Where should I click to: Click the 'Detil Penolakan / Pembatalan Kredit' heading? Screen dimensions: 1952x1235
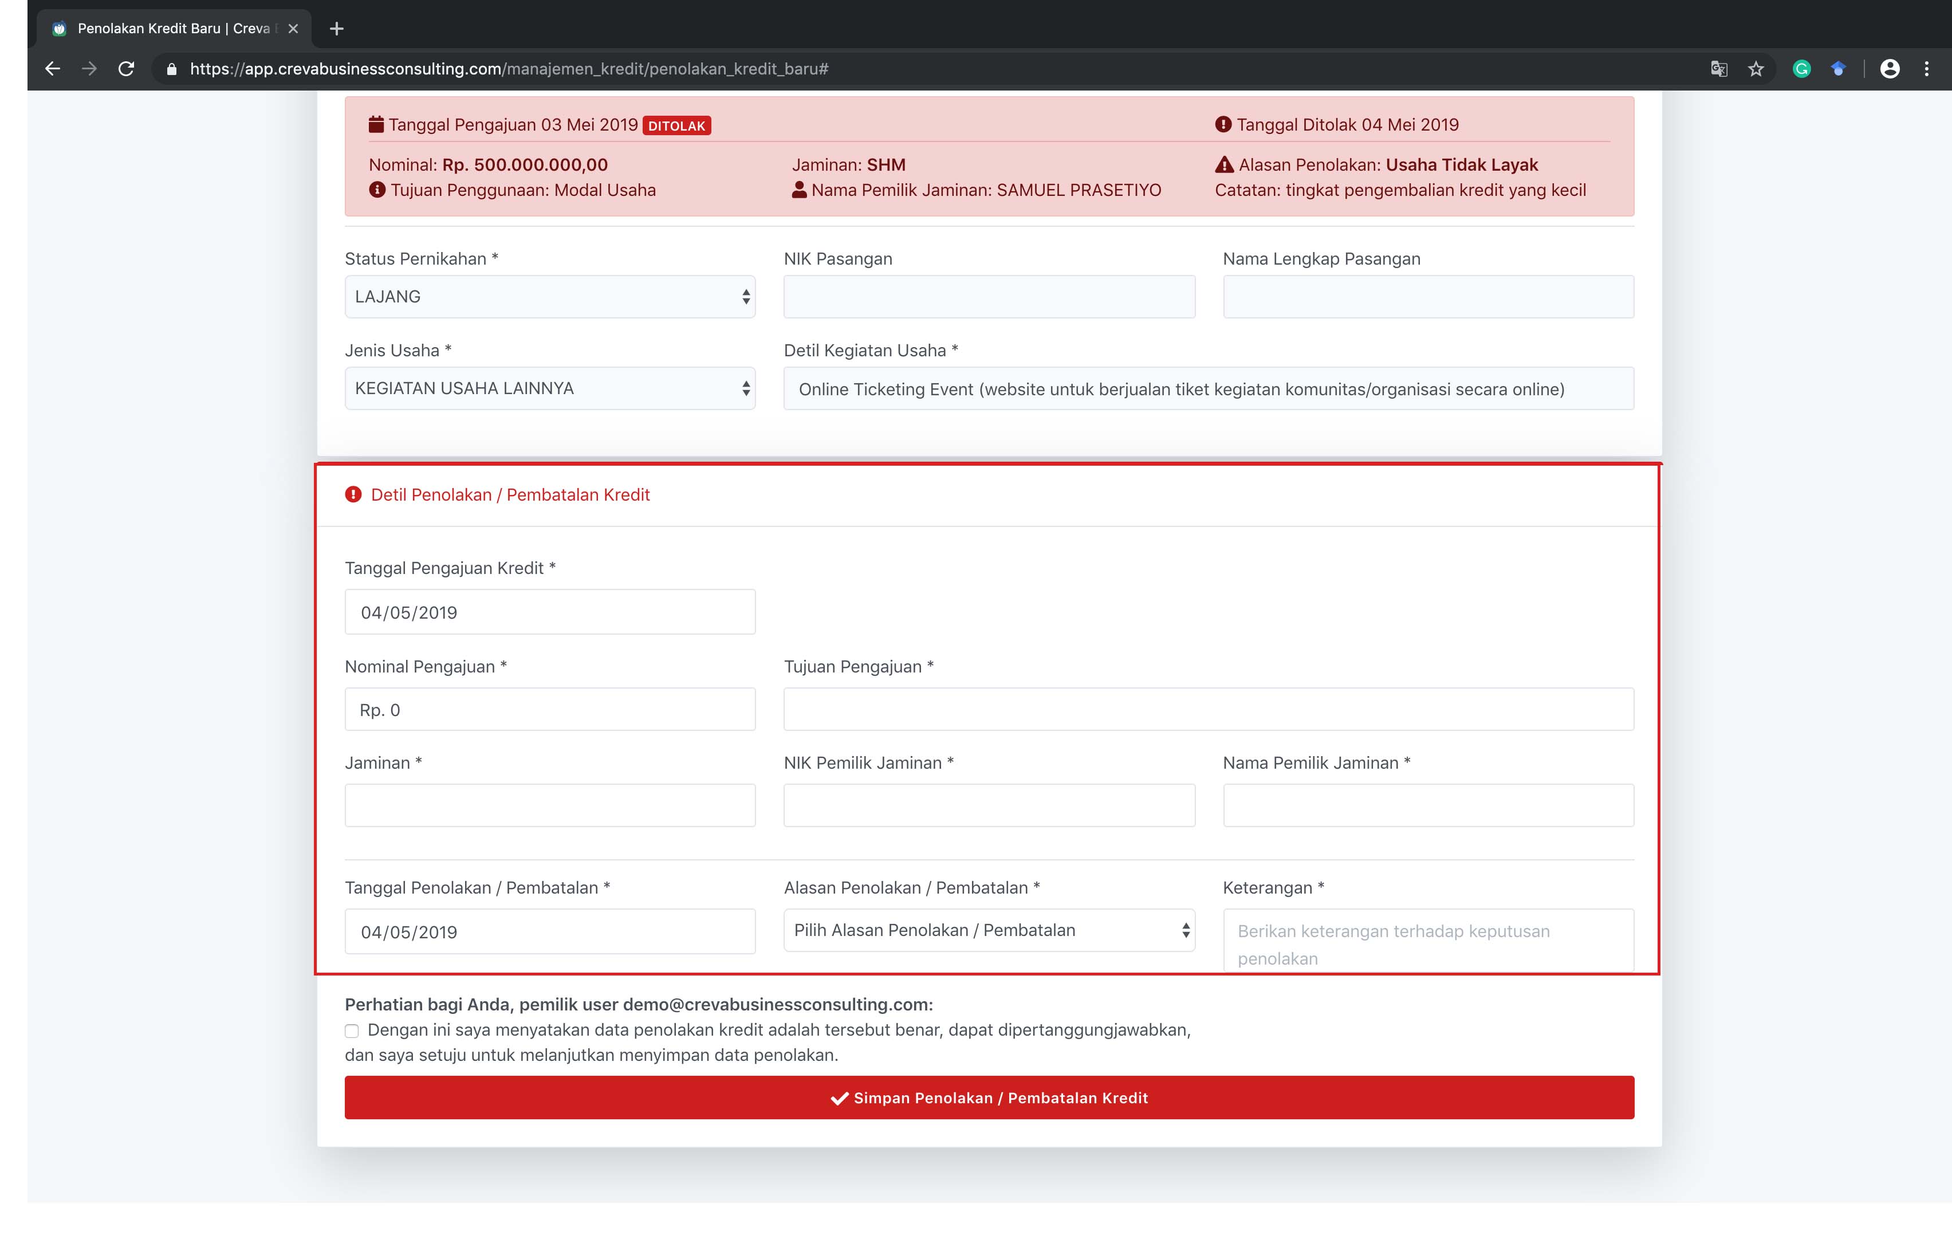click(510, 495)
